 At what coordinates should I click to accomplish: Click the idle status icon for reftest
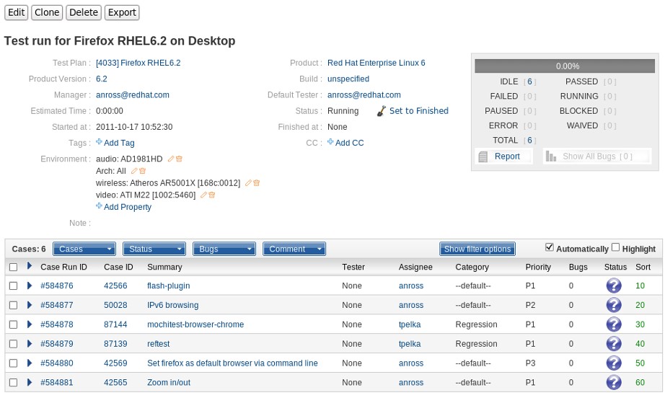(614, 344)
